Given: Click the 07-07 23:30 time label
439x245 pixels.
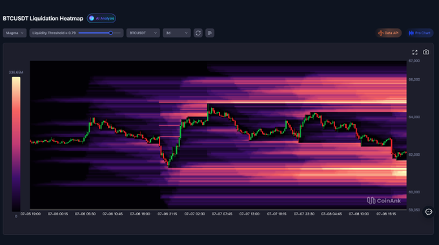Looking at the screenshot, I should click(304, 214).
